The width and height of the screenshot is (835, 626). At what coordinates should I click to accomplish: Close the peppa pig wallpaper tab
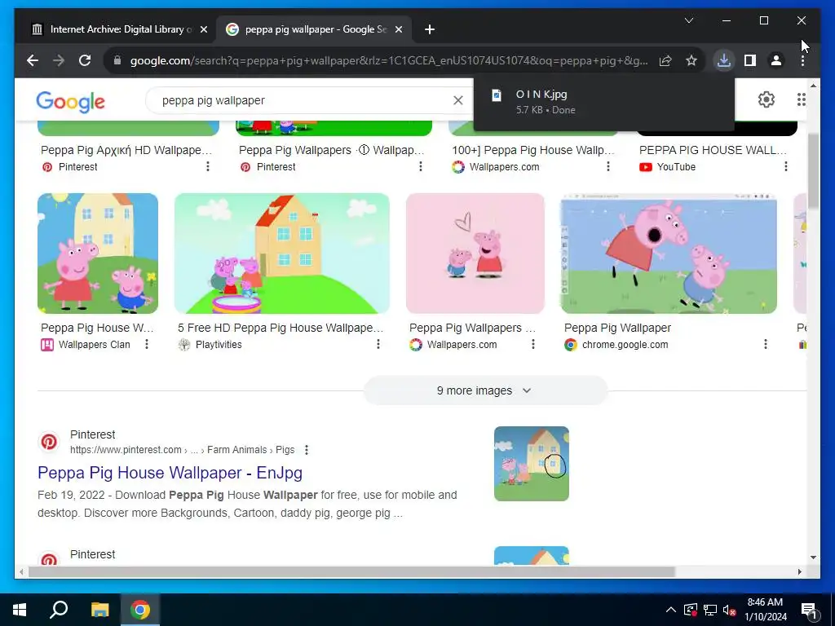[398, 30]
